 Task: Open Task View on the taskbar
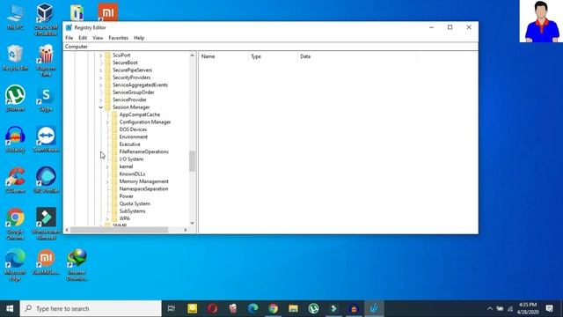172,308
